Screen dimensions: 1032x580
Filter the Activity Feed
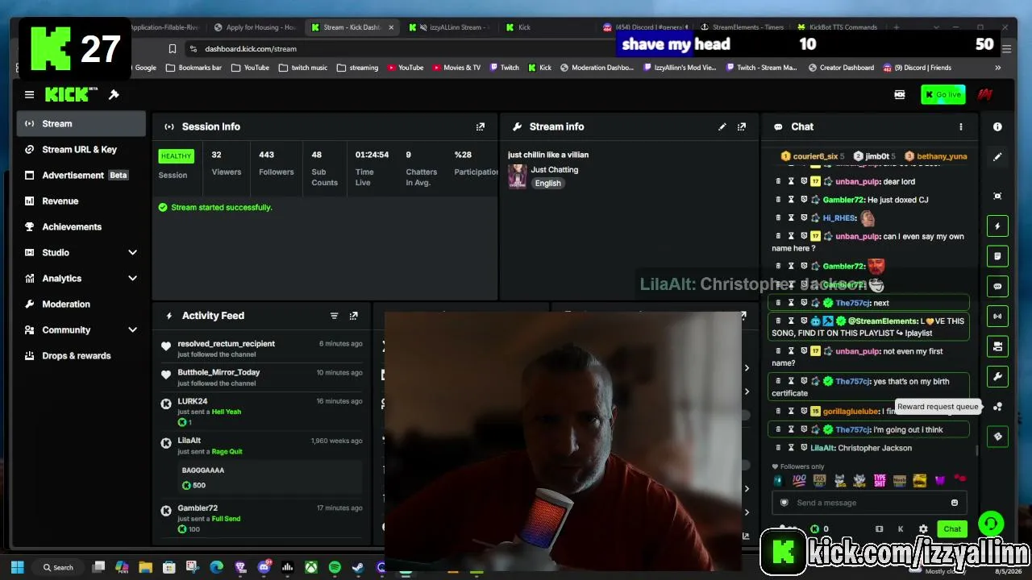click(x=334, y=316)
